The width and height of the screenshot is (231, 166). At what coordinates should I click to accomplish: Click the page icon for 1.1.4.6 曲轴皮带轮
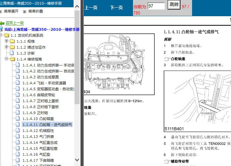18,95
